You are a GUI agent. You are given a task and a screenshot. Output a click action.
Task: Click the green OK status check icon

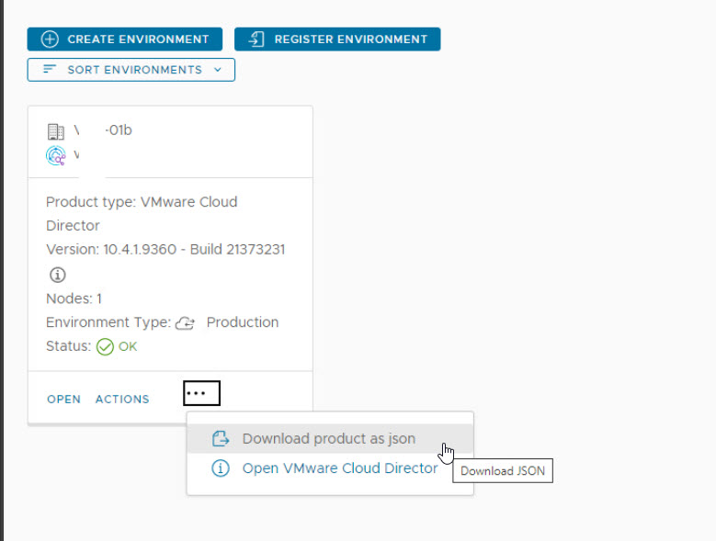pos(105,346)
